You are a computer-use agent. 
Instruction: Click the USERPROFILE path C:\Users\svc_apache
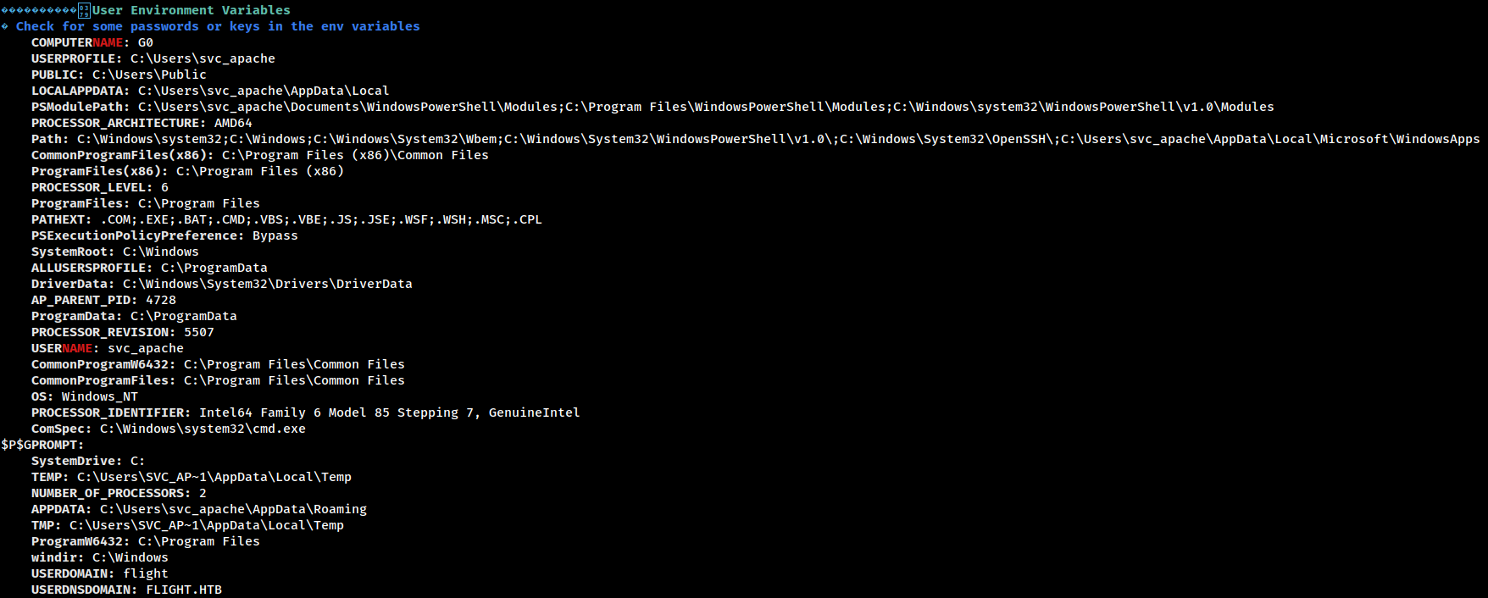[203, 58]
